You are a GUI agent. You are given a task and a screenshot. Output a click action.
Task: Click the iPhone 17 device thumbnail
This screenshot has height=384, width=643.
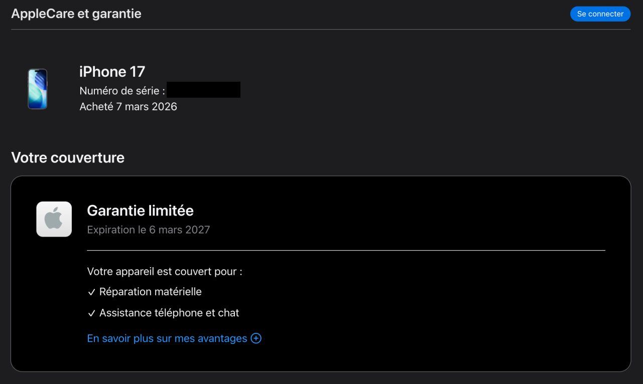[38, 89]
